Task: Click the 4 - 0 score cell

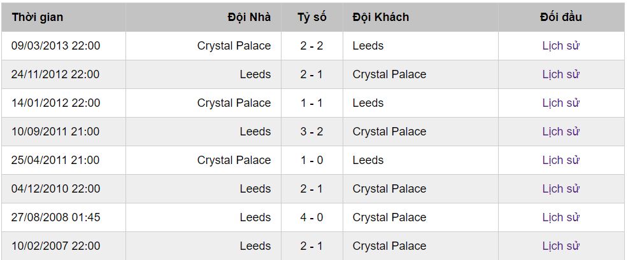Action: pos(311,217)
